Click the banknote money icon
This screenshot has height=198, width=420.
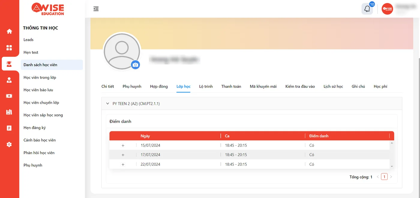click(x=9, y=96)
